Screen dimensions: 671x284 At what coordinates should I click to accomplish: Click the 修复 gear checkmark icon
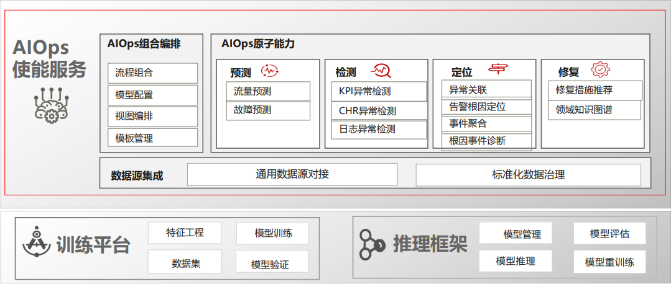coord(600,69)
